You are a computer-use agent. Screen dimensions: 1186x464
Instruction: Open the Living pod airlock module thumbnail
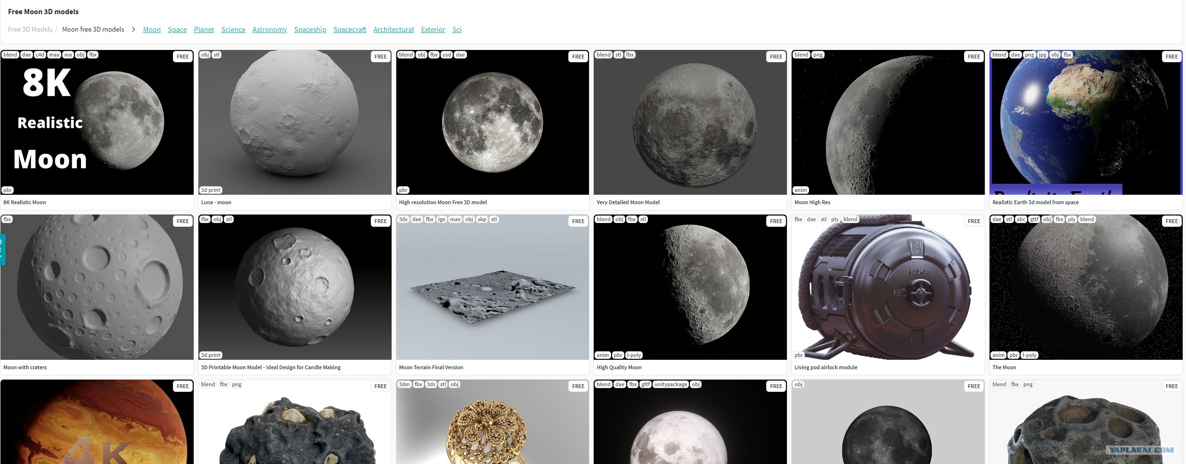pos(888,287)
